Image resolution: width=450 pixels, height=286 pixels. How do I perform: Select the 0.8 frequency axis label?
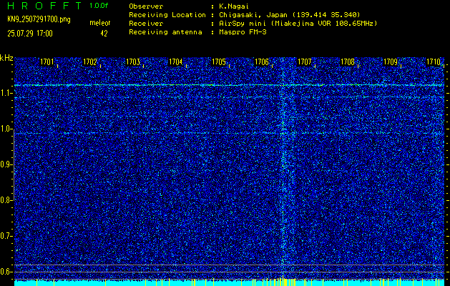coord(5,200)
